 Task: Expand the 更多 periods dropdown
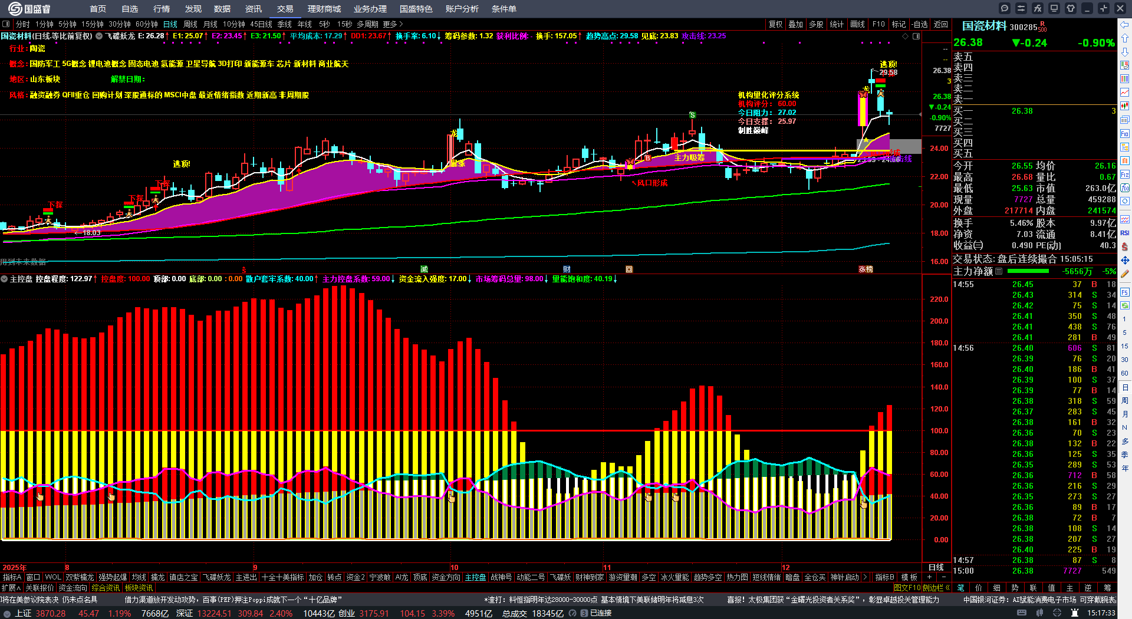click(x=393, y=24)
